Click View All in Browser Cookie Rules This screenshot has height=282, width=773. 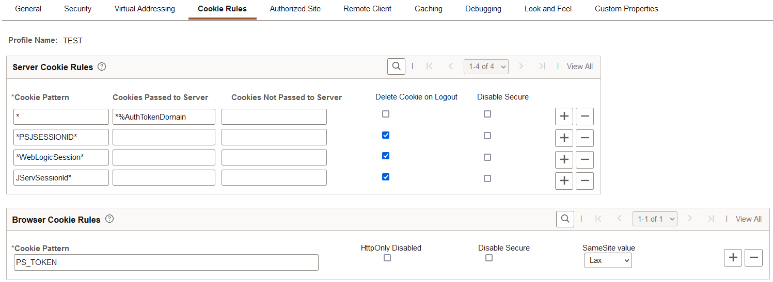click(x=749, y=219)
